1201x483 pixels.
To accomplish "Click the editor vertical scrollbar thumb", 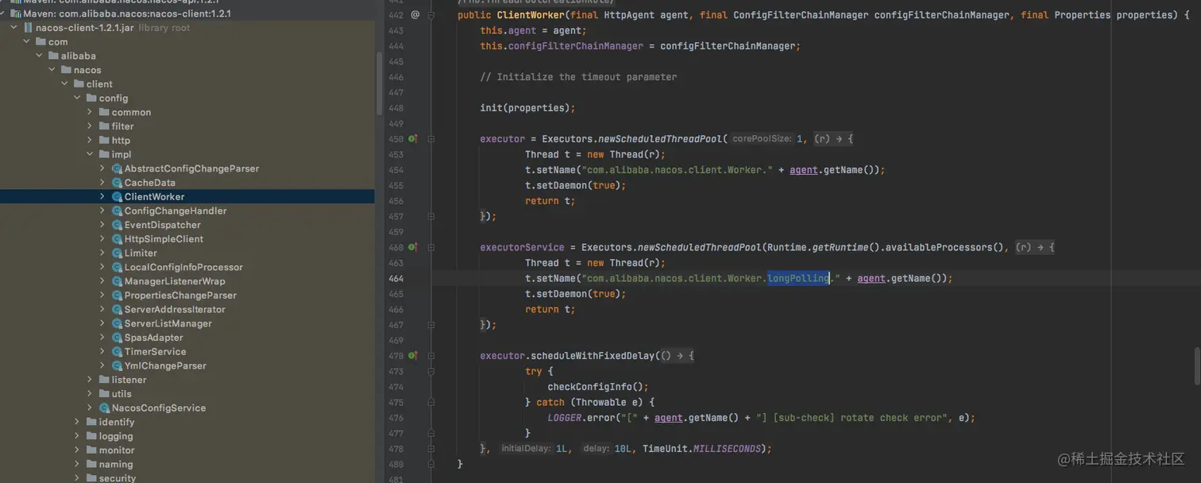I will (1196, 366).
